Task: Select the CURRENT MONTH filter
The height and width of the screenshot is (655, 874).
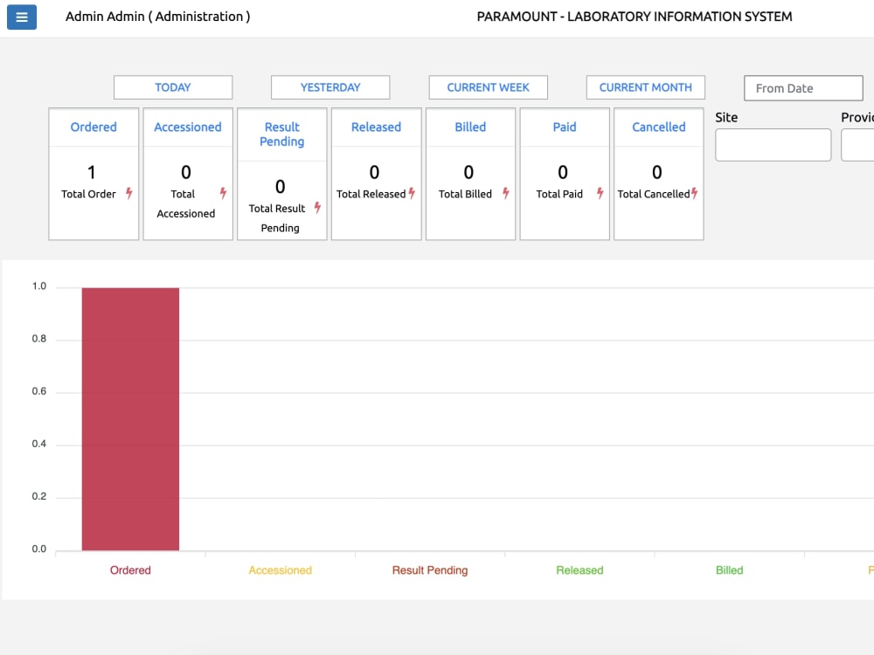Action: click(645, 87)
